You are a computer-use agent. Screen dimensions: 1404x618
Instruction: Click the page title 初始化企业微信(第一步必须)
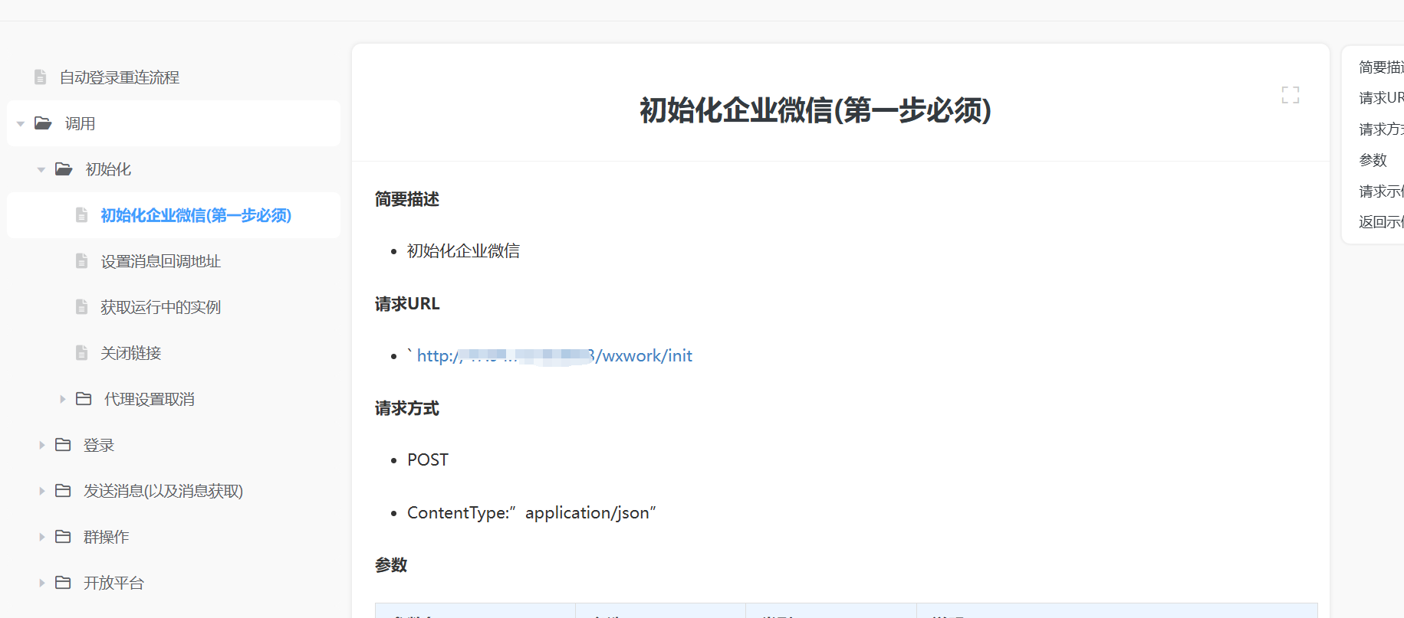pyautogui.click(x=815, y=110)
